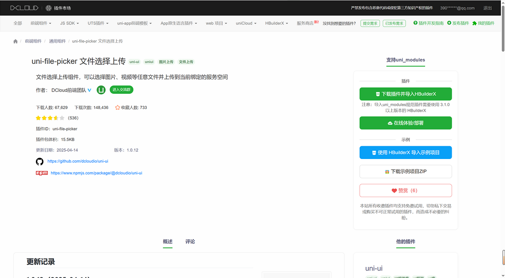Open the npmjs.com uni-ui package link
Screen dimensions: 505x278
[96, 173]
